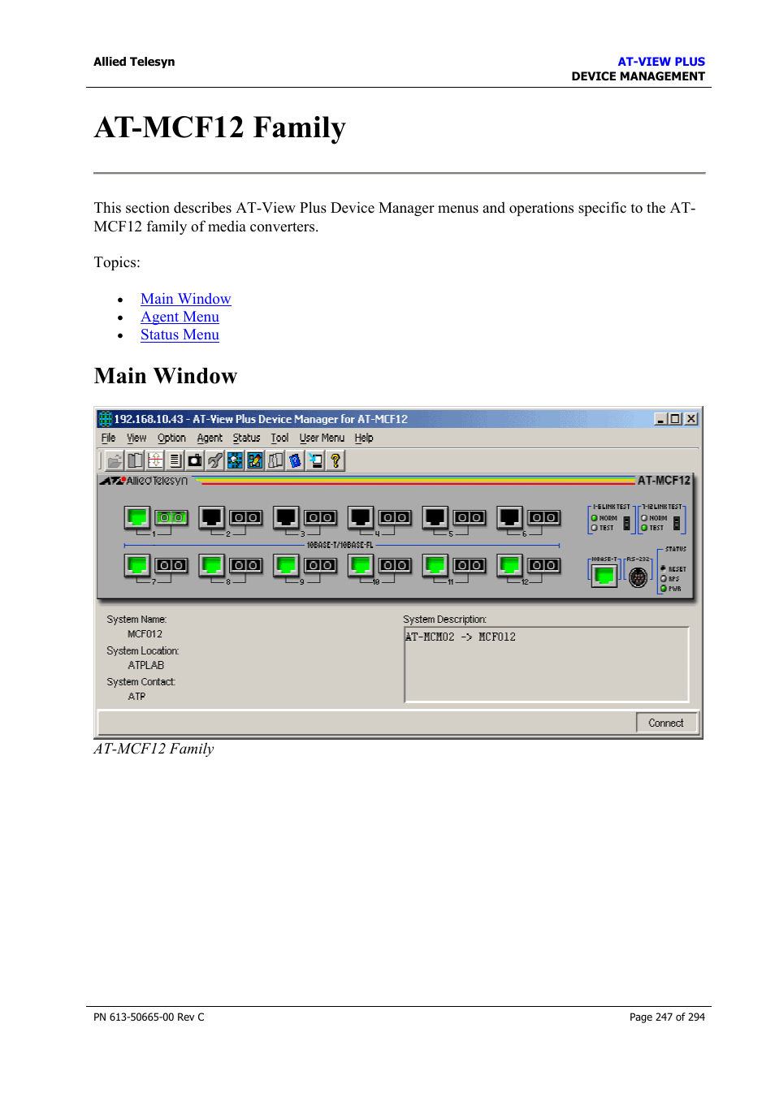Open the Agent menu in menu bar
The image size is (775, 1097).
[210, 438]
